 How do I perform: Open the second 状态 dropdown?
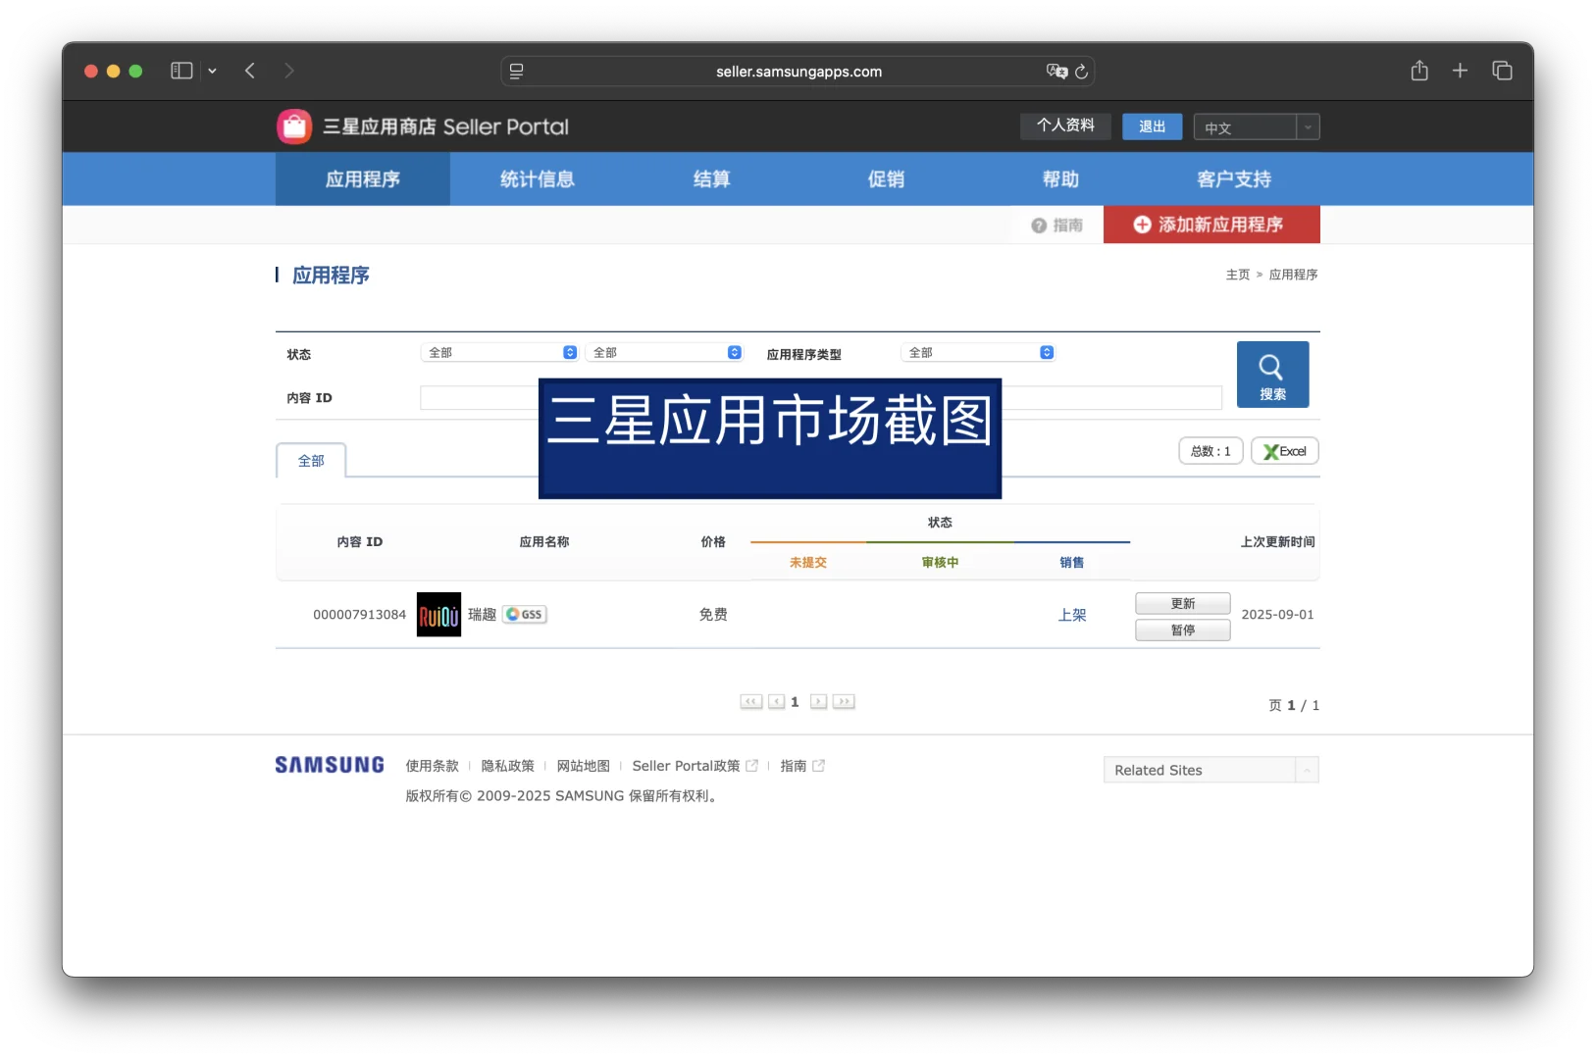point(664,353)
